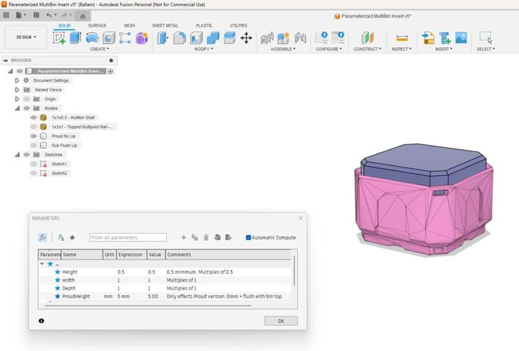The height and width of the screenshot is (351, 519).
Task: Switch to the MESH tab
Action: (129, 25)
